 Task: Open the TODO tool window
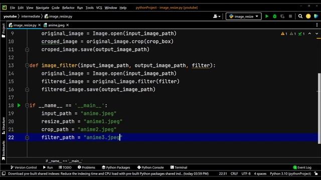(65, 167)
